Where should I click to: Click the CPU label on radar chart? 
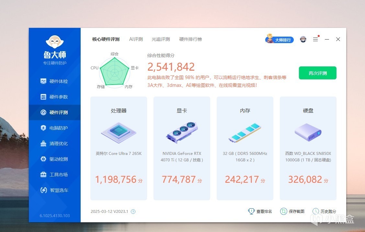pos(95,68)
